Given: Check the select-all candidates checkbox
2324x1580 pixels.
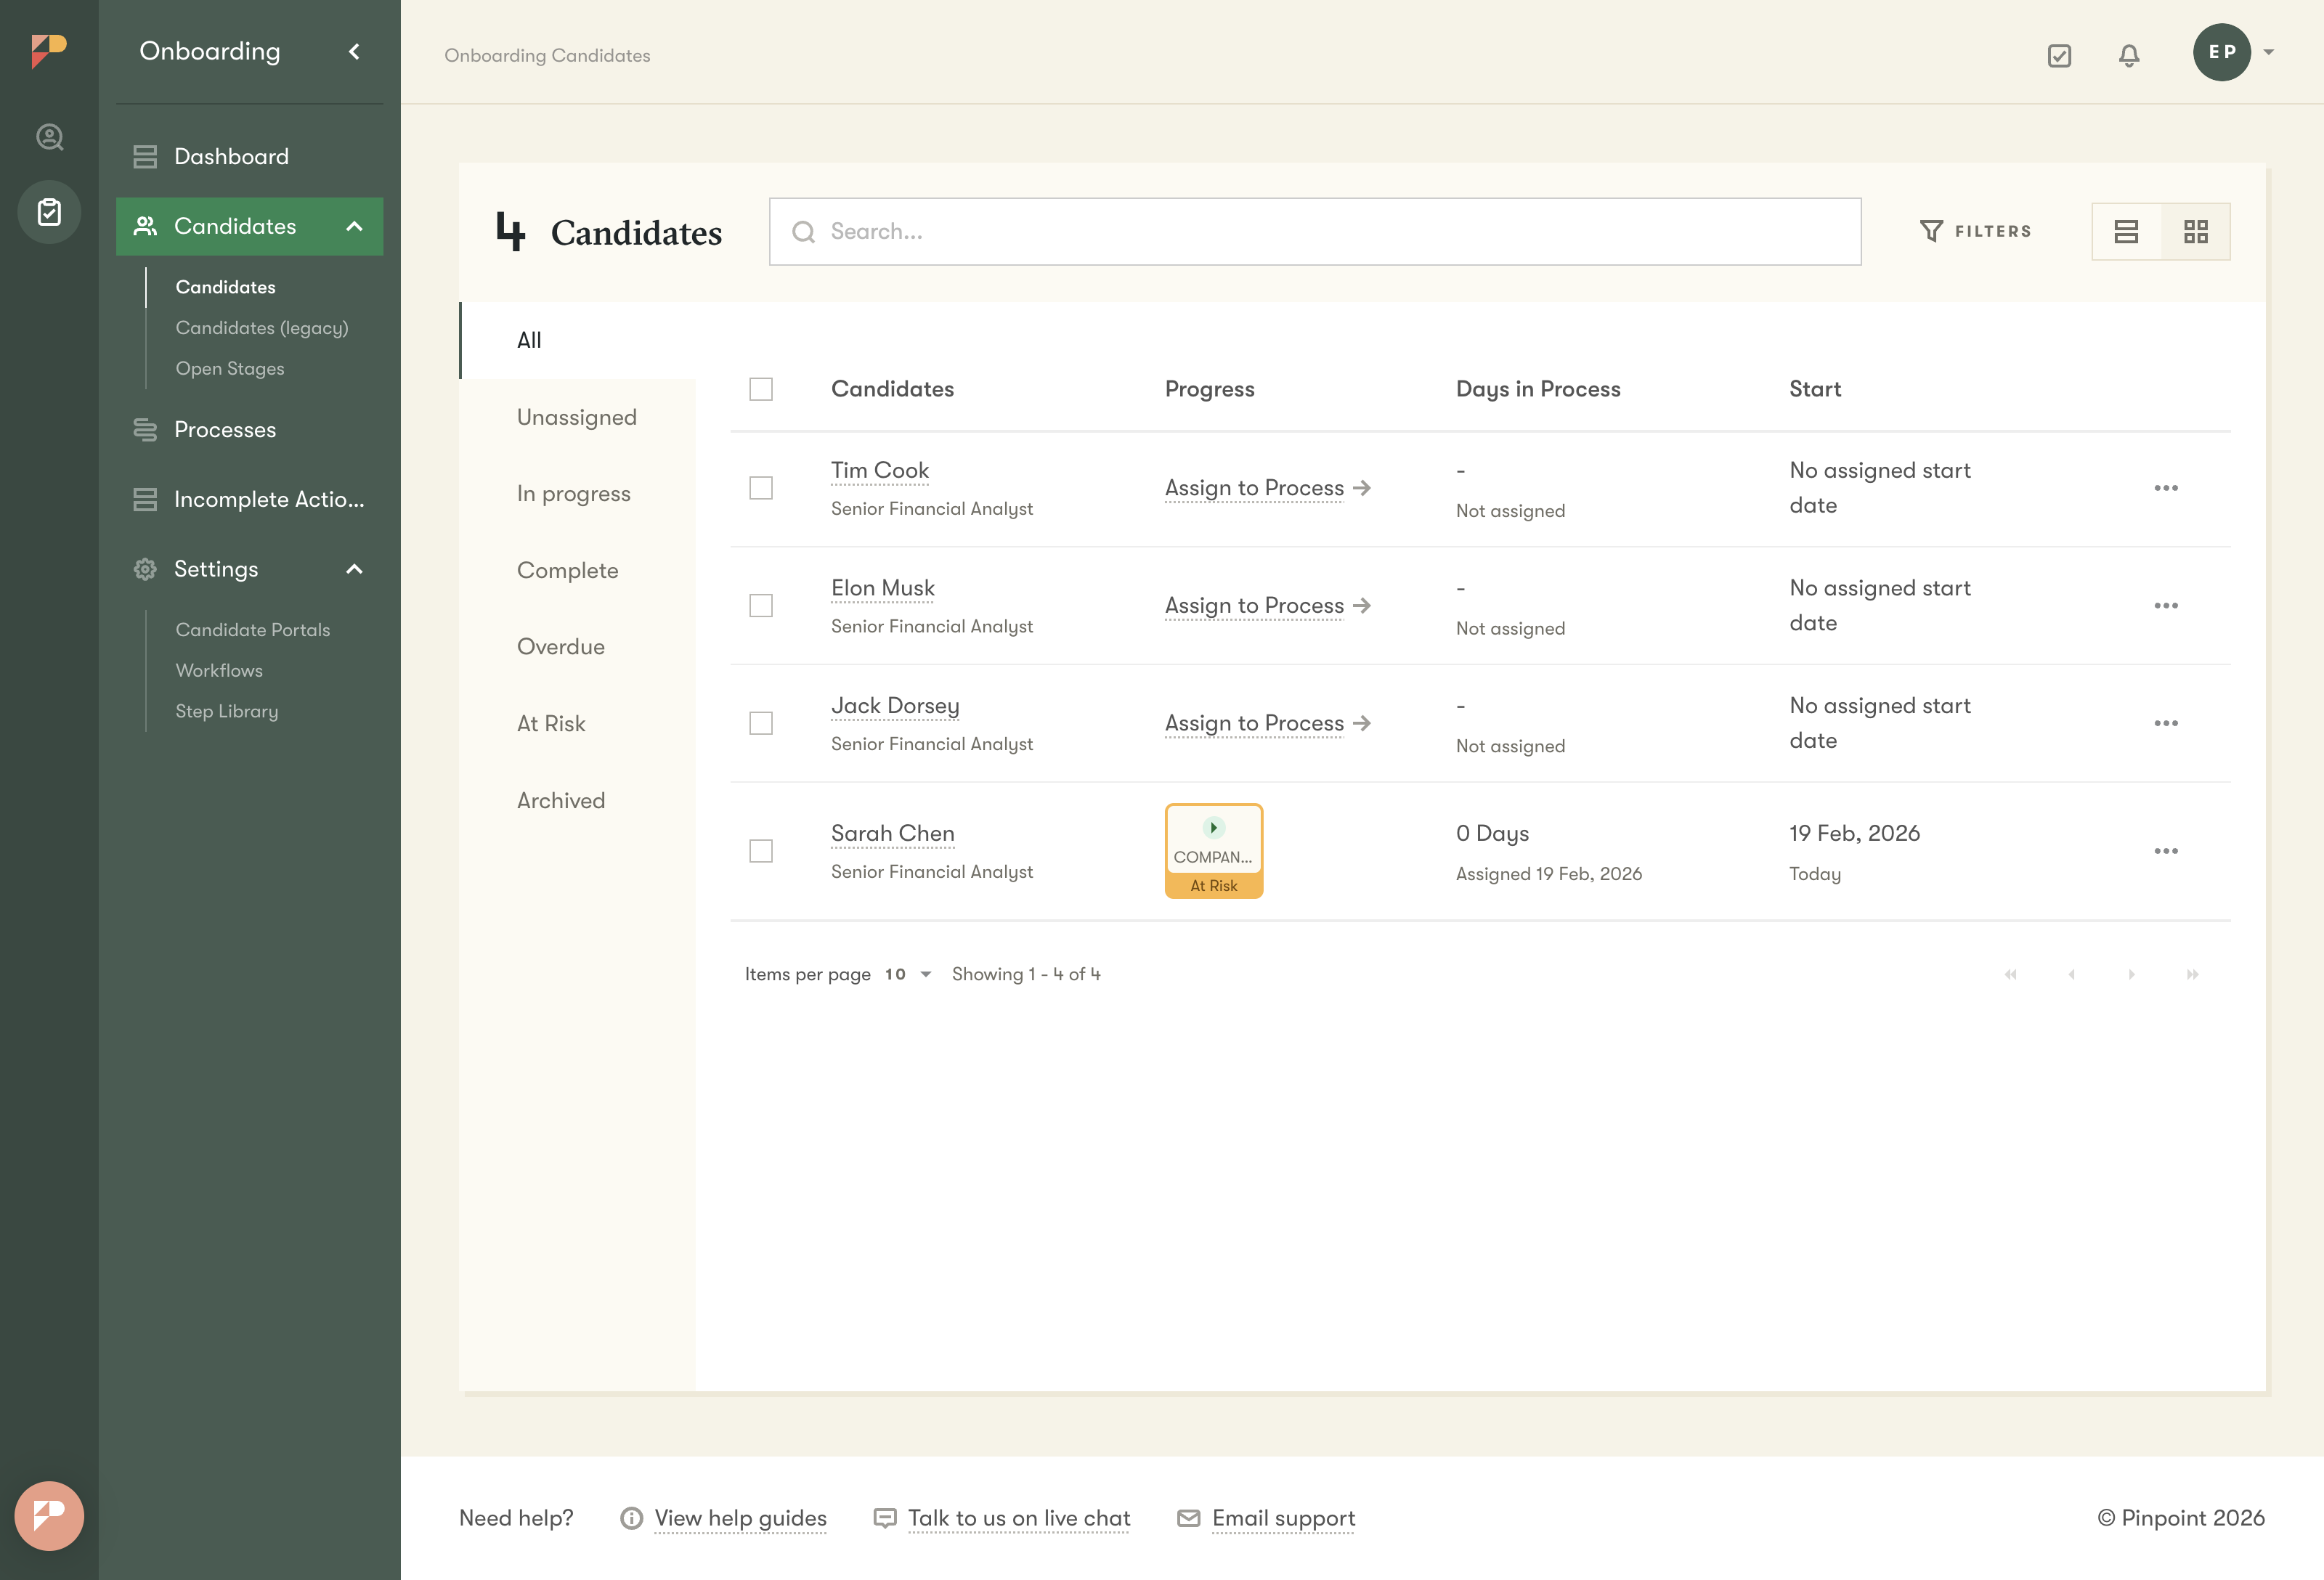Looking at the screenshot, I should point(761,389).
